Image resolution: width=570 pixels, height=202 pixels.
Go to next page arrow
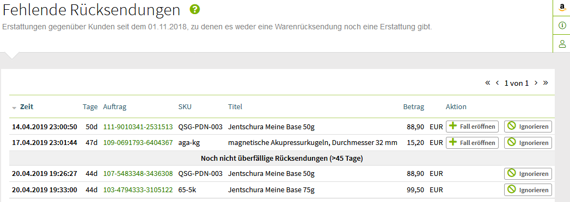[536, 83]
